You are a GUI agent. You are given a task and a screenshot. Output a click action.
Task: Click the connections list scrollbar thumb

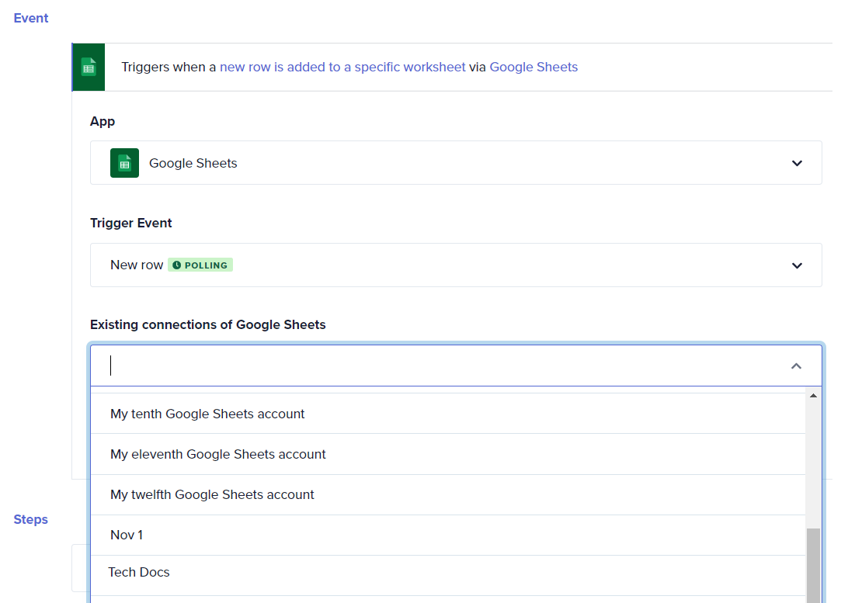tap(813, 565)
